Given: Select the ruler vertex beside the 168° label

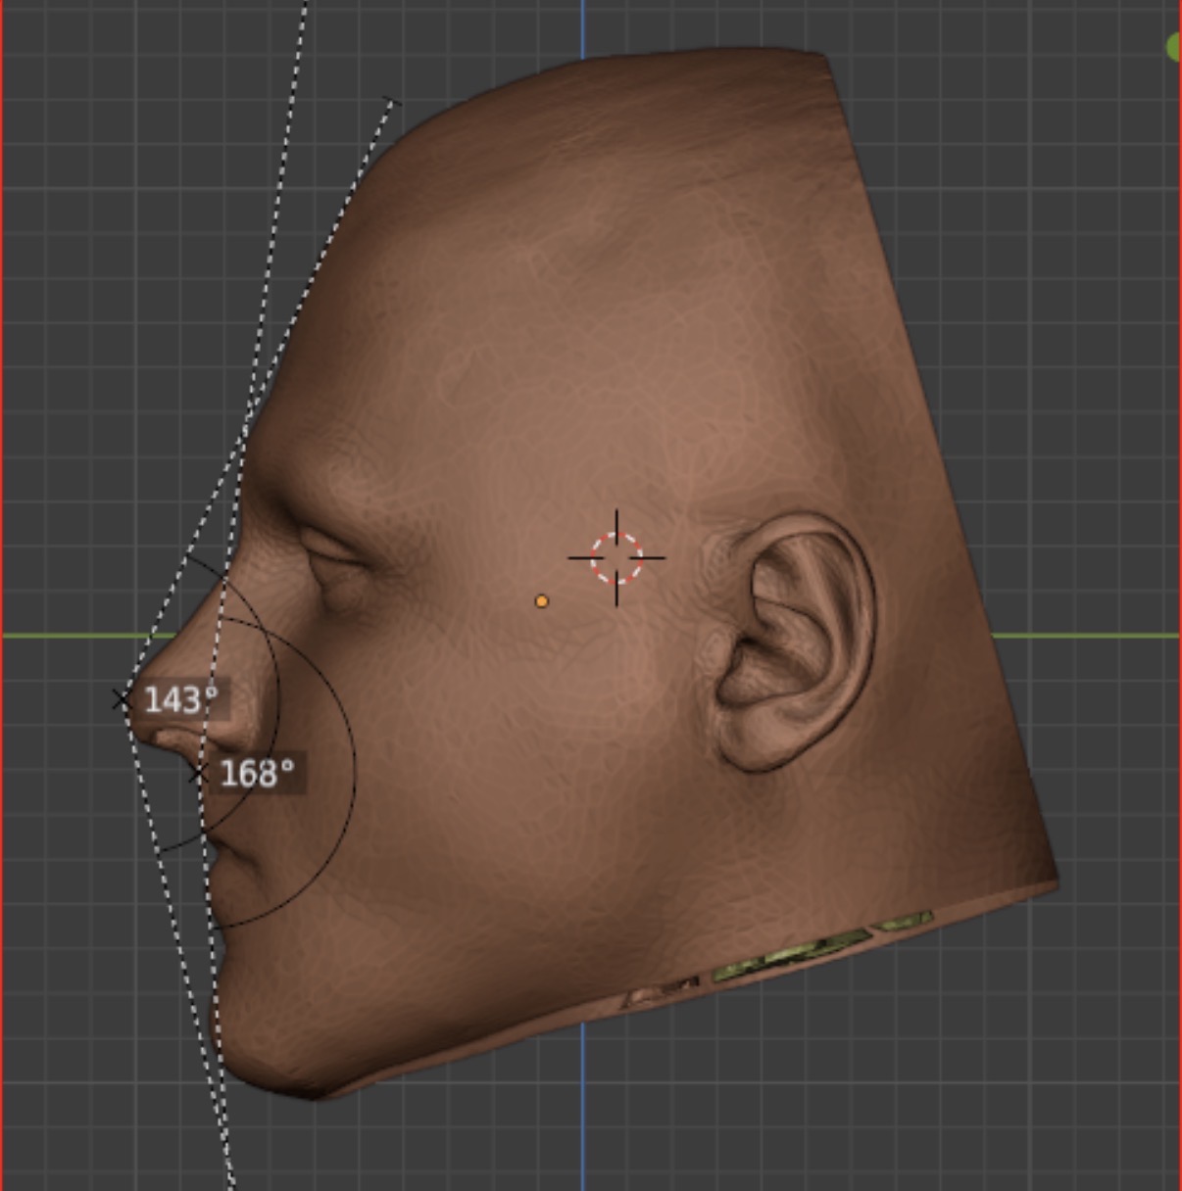Looking at the screenshot, I should coord(198,775).
